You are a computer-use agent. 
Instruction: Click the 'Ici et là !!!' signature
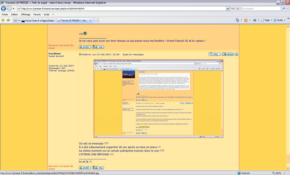[x=86, y=162]
